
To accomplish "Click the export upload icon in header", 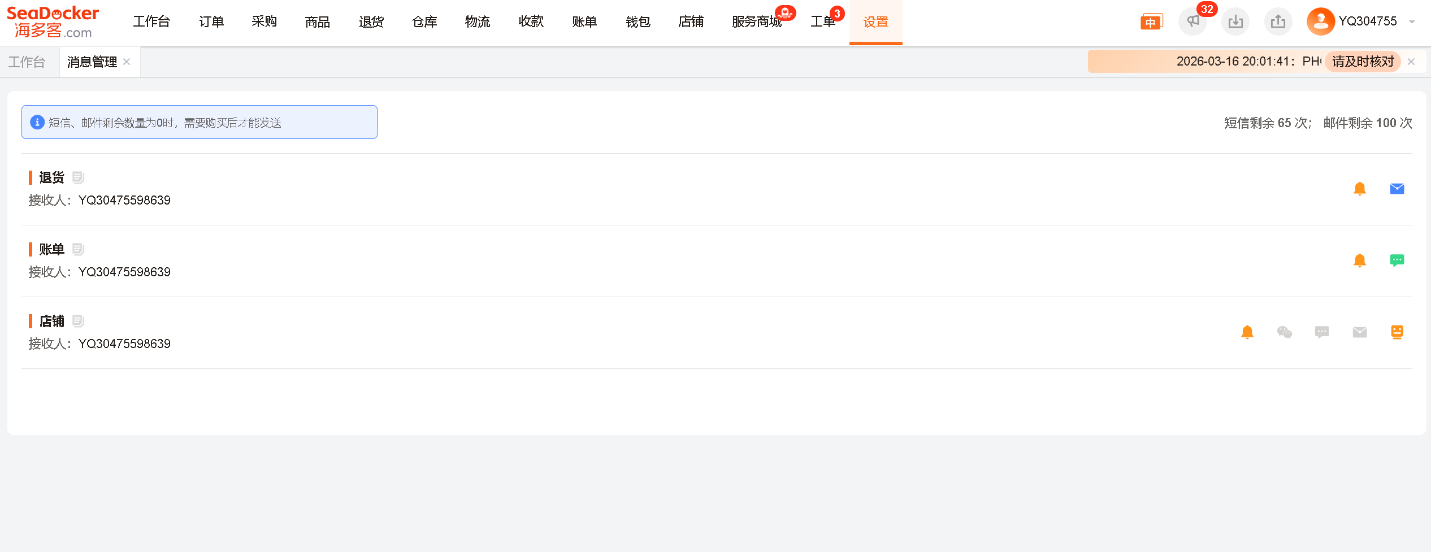I will coord(1278,21).
